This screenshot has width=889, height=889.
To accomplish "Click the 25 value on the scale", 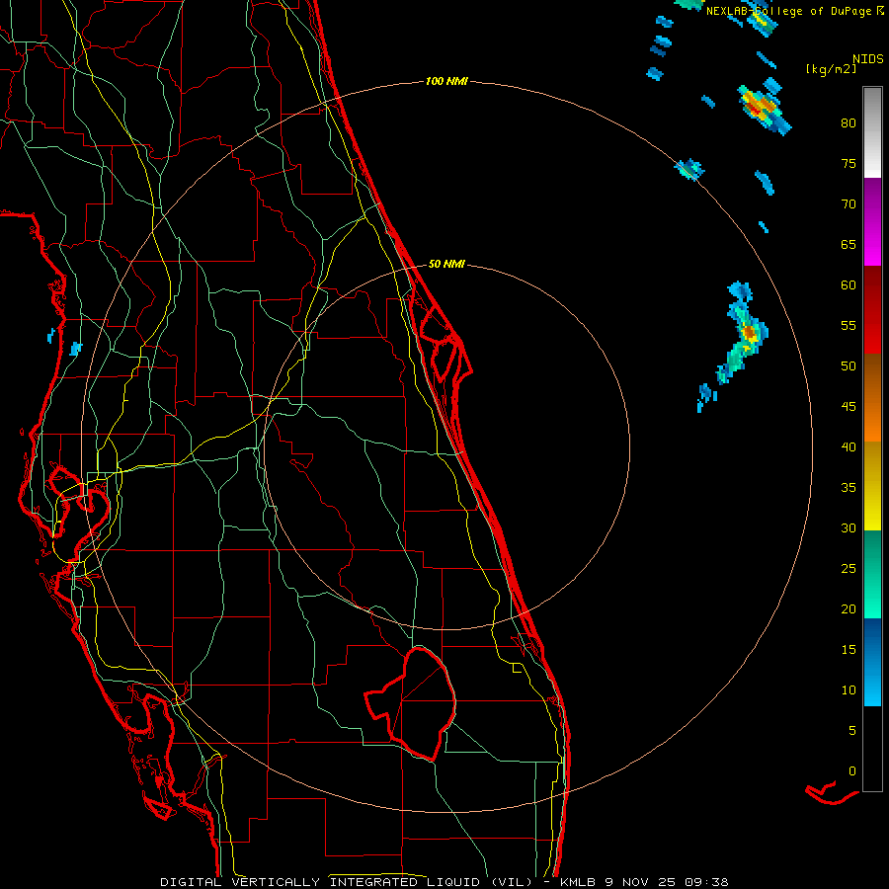I will (x=849, y=569).
